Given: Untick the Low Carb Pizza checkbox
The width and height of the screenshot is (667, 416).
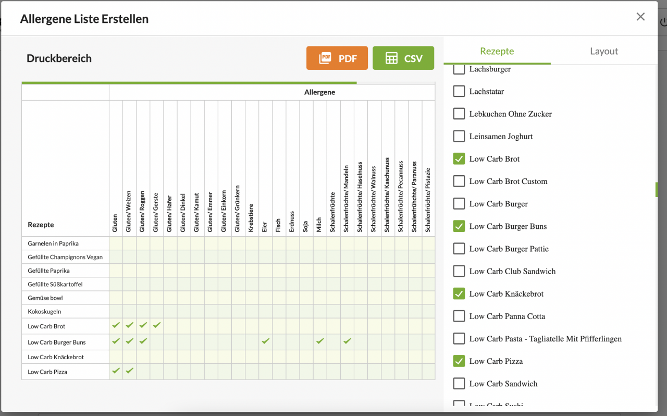Looking at the screenshot, I should click(x=459, y=361).
